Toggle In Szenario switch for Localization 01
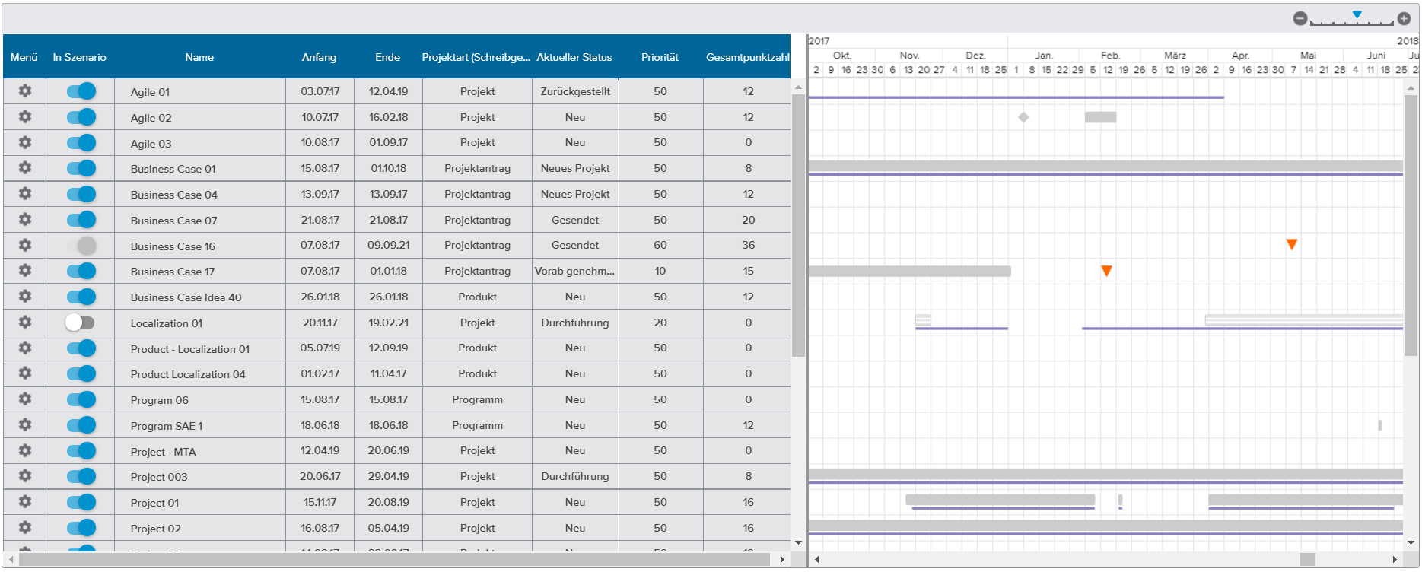This screenshot has height=572, width=1422. pyautogui.click(x=80, y=323)
